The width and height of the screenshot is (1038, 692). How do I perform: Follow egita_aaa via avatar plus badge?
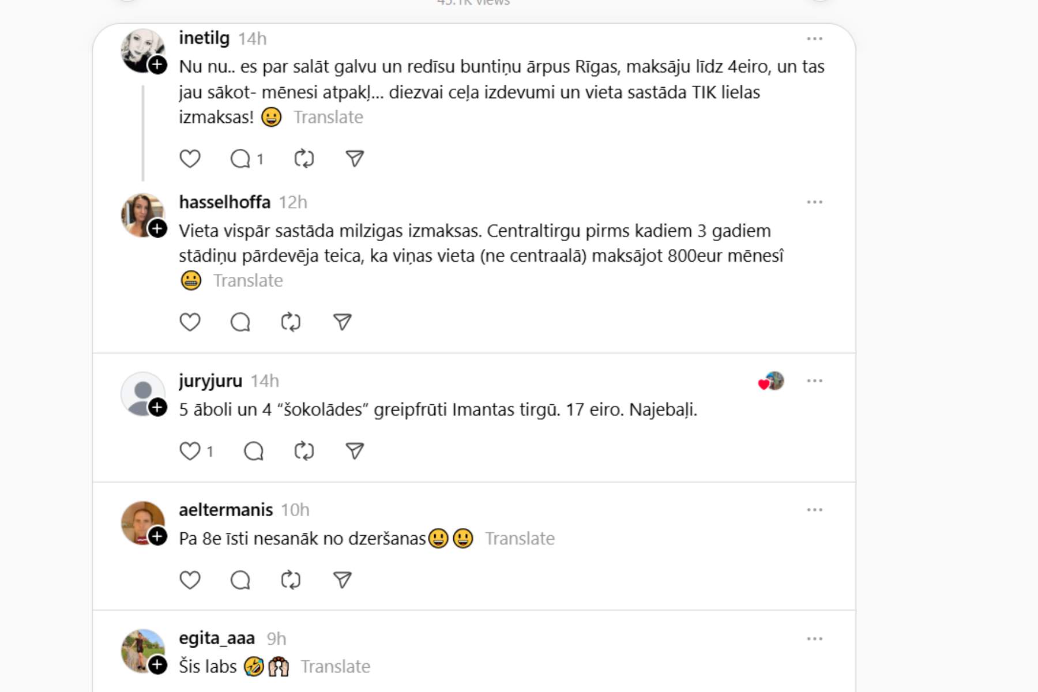tap(157, 665)
